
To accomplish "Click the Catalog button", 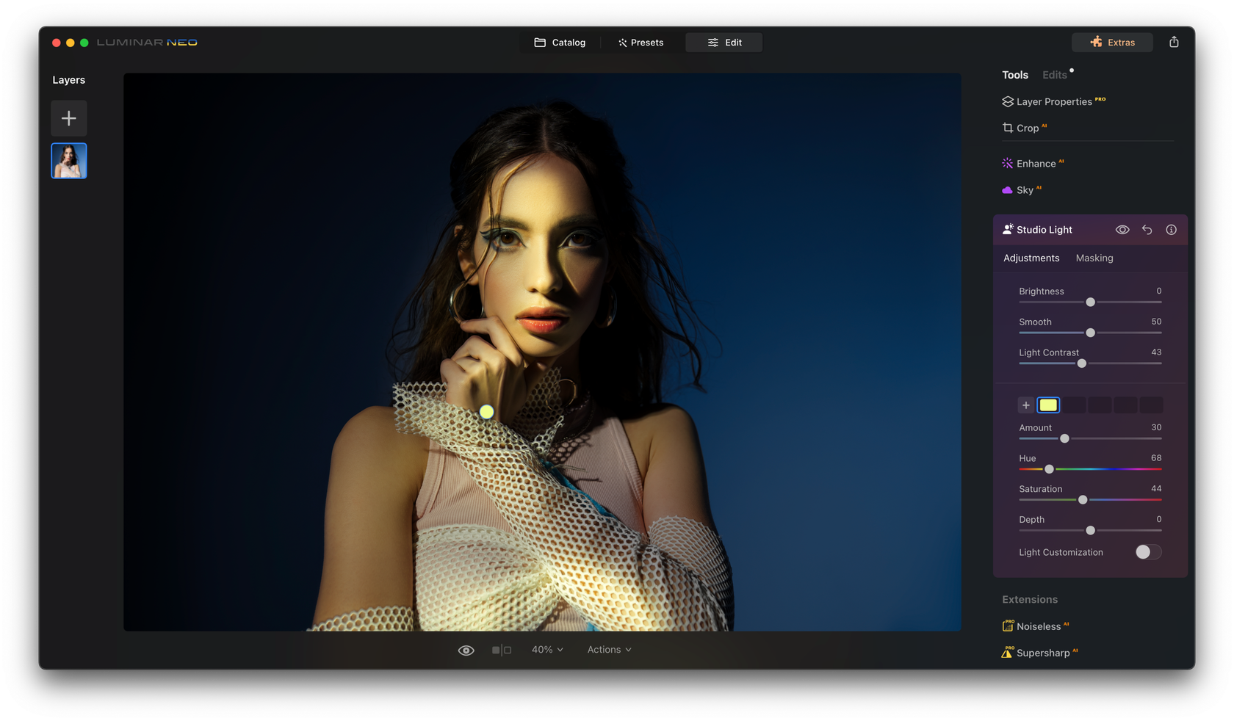I will (x=560, y=42).
